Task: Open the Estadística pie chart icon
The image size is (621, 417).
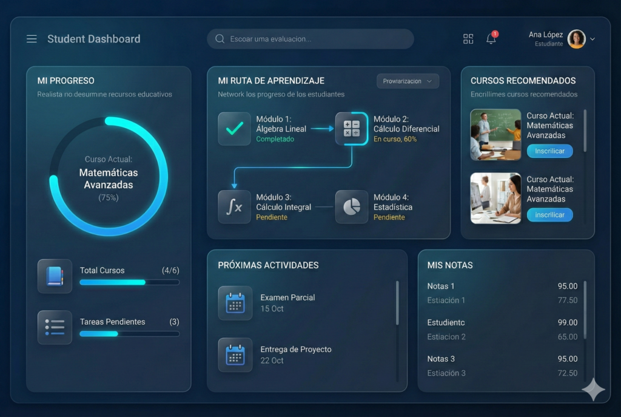Action: tap(352, 207)
